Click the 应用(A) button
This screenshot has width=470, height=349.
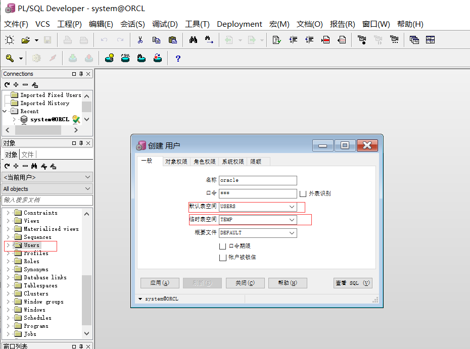coord(160,283)
